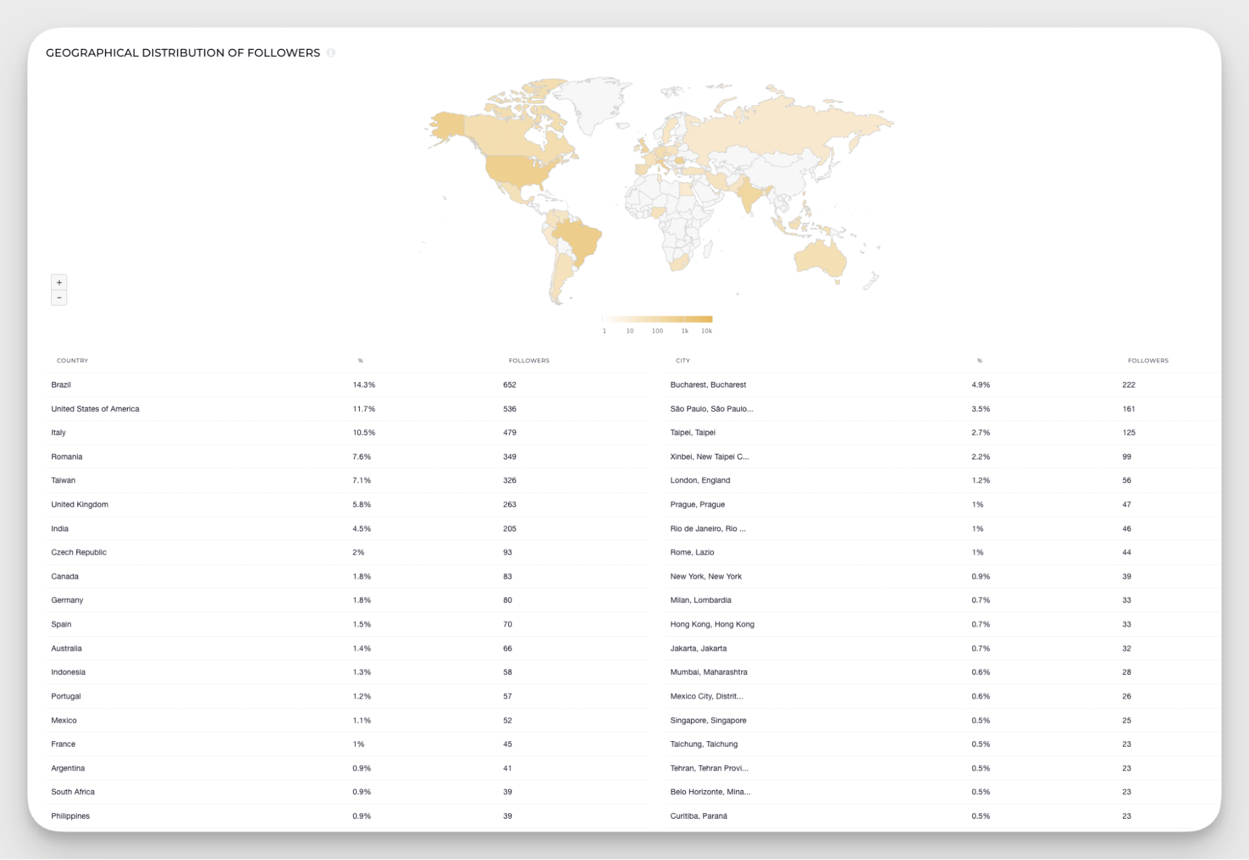Select the Curitiba, Paraná city row
The height and width of the screenshot is (860, 1249).
(x=699, y=816)
